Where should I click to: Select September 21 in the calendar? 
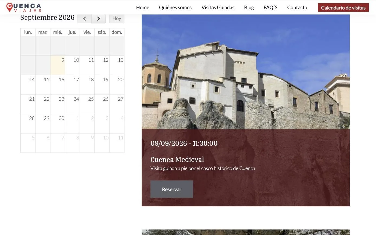tap(28, 104)
